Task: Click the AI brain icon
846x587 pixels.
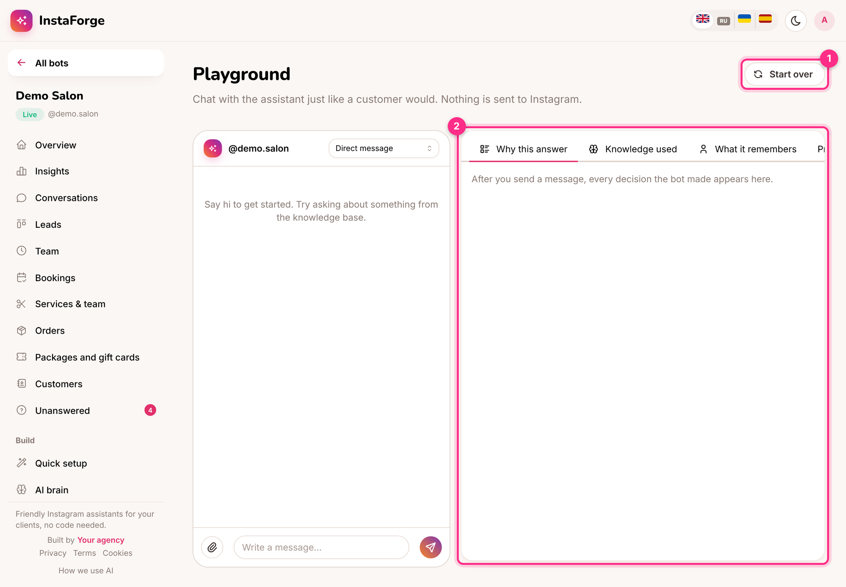Action: pos(21,489)
